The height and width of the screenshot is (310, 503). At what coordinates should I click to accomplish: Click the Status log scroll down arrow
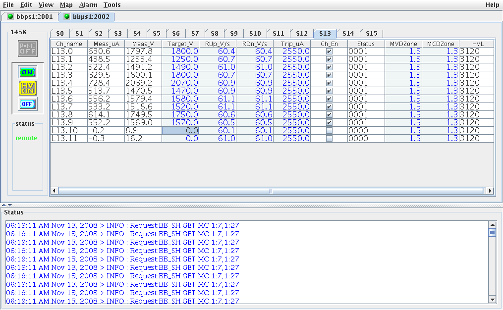(492, 300)
